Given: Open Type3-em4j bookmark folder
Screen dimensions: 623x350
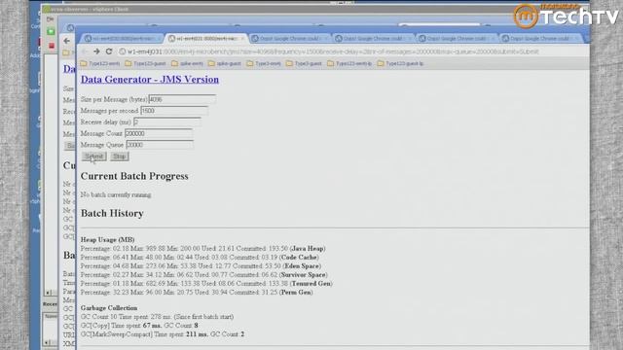Looking at the screenshot, I should tap(264, 63).
